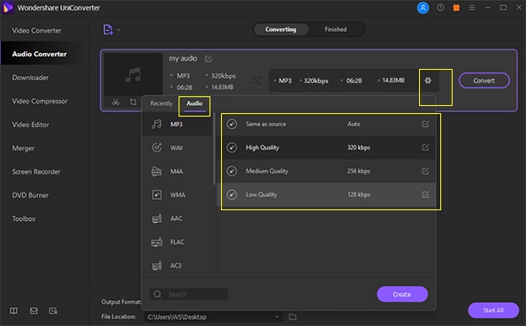Select the crop icon below thumbnail
The height and width of the screenshot is (326, 526).
click(x=133, y=102)
